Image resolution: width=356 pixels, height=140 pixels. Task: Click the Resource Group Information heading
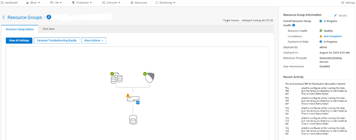click(302, 15)
